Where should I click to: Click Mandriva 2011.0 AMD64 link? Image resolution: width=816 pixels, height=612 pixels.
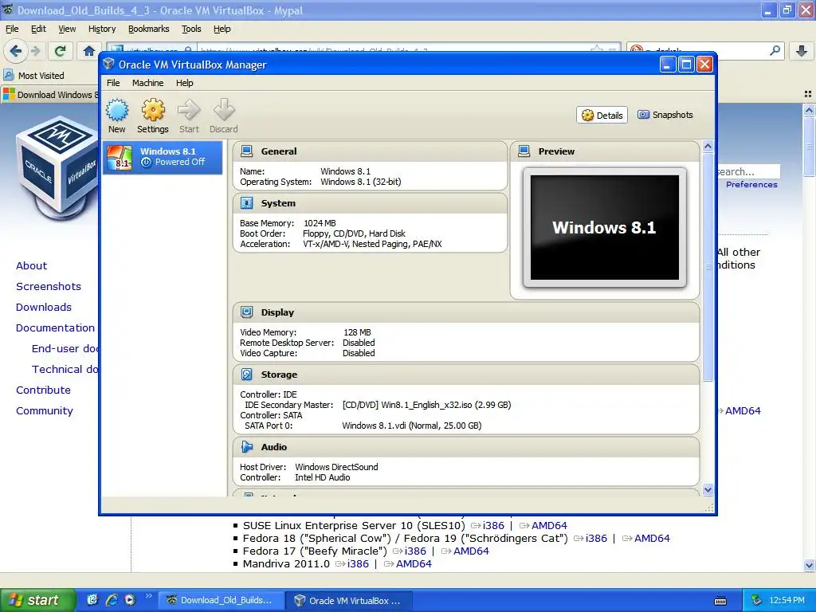(414, 564)
